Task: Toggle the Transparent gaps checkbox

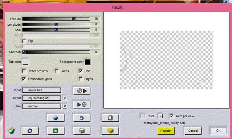Action: click(x=24, y=79)
